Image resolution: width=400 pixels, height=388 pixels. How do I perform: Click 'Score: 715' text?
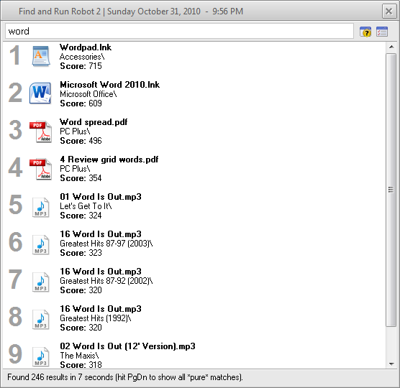(x=81, y=66)
